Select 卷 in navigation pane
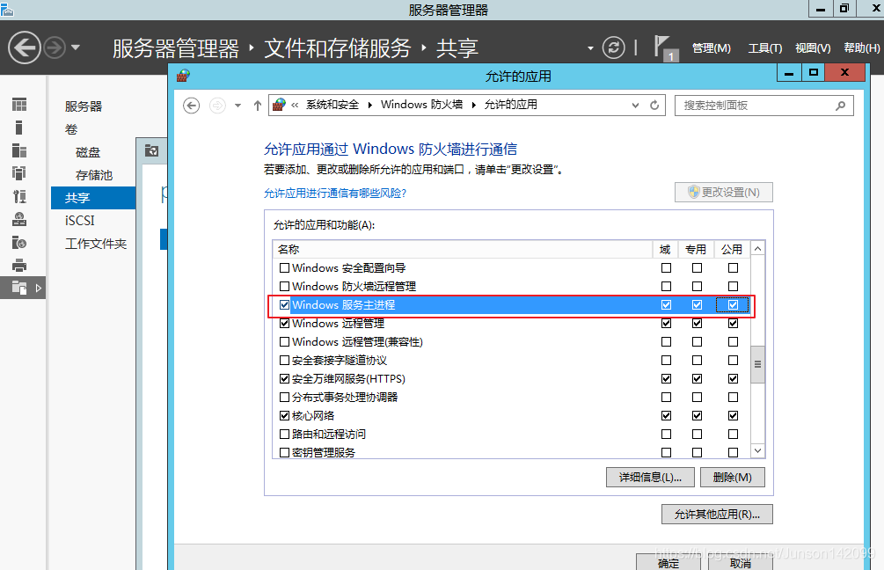 click(71, 129)
